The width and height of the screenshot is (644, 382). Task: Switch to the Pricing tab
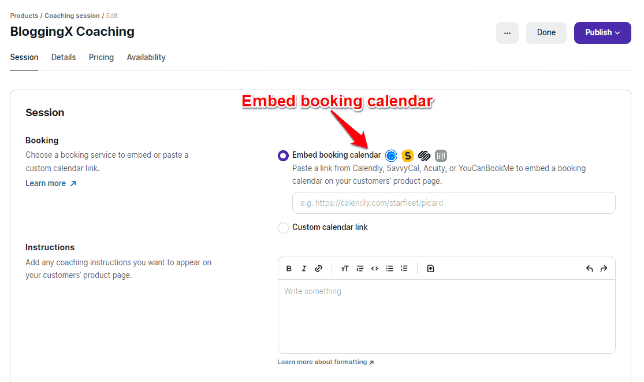click(101, 57)
